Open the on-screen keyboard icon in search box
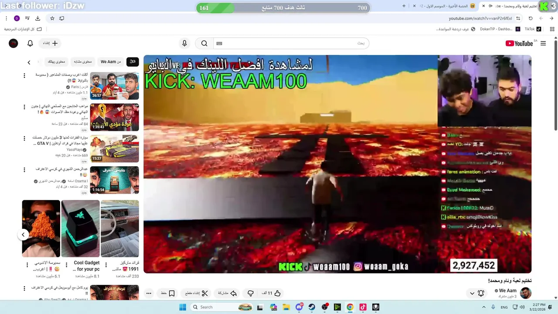This screenshot has width=558, height=314. pos(219,43)
